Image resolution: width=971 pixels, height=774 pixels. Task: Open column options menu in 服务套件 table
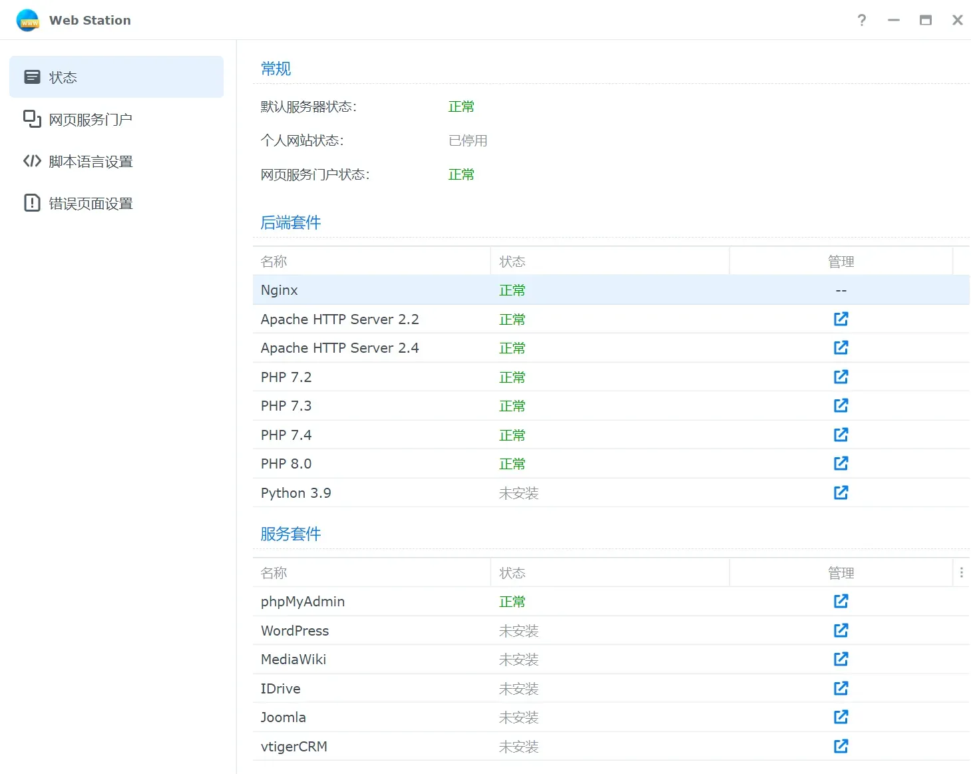(x=961, y=572)
